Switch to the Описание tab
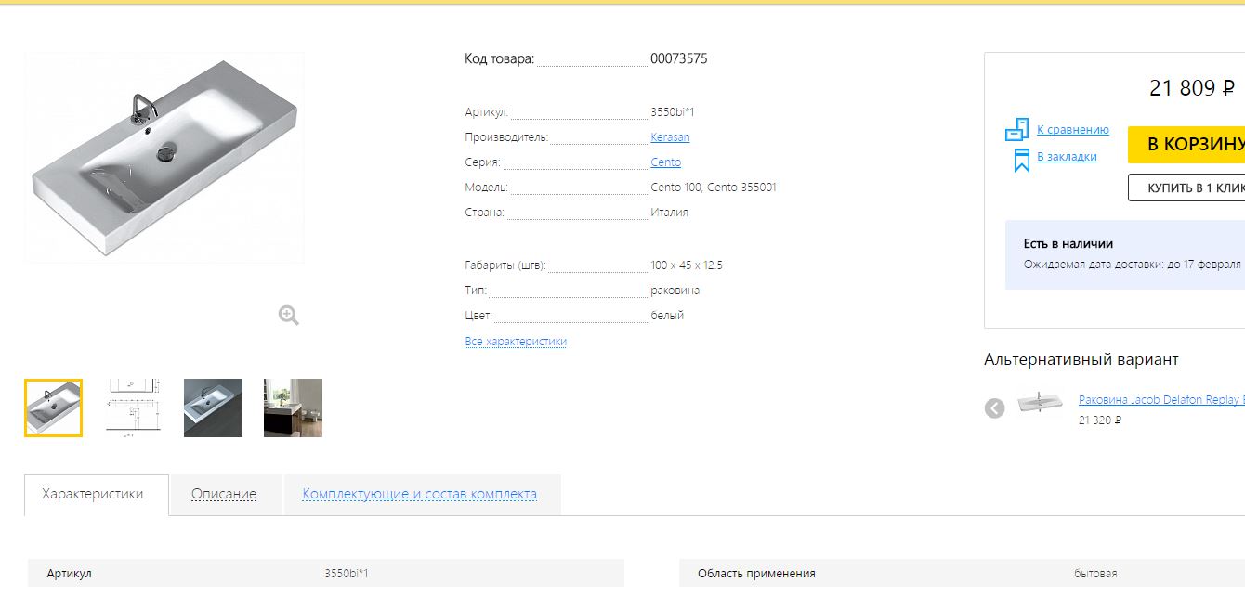This screenshot has height=595, width=1245. [224, 494]
